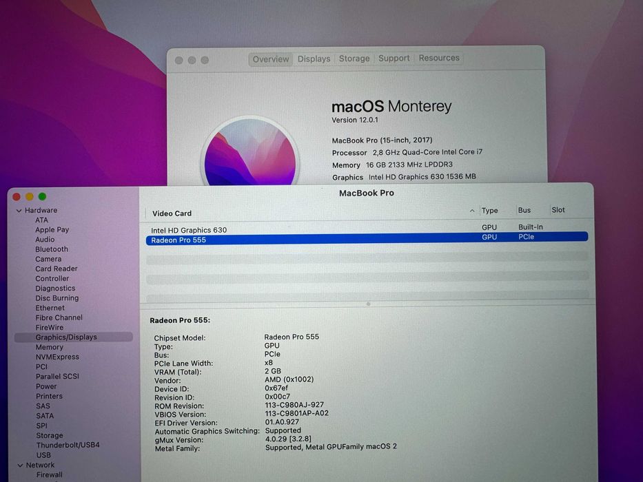
Task: Select Ethernet in the sidebar
Action: point(50,308)
